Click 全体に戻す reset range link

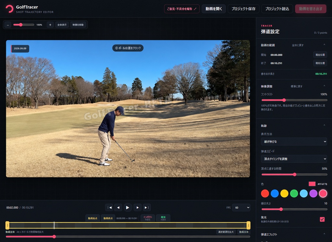point(298,45)
